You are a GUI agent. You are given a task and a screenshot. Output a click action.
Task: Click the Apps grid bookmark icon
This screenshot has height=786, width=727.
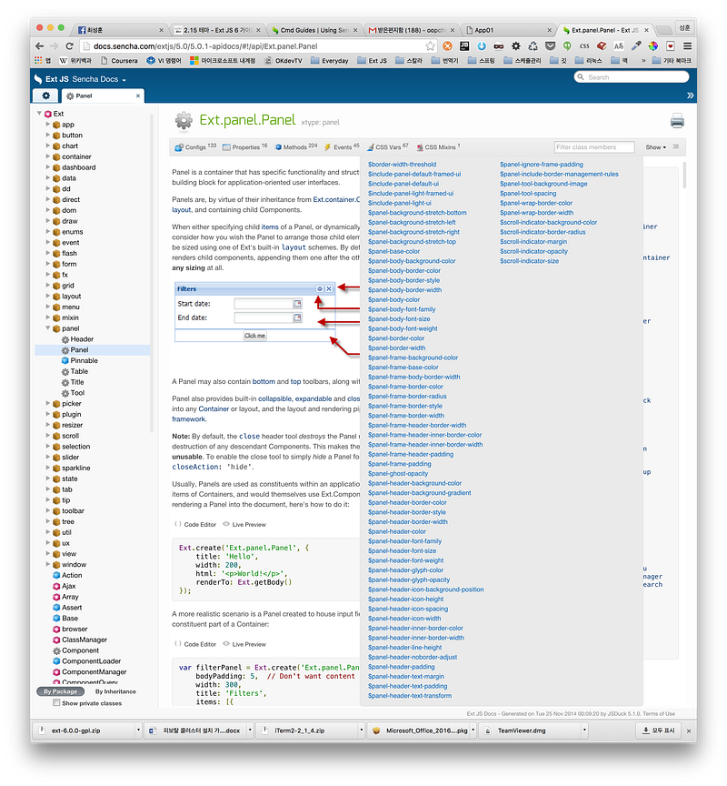pyautogui.click(x=38, y=60)
